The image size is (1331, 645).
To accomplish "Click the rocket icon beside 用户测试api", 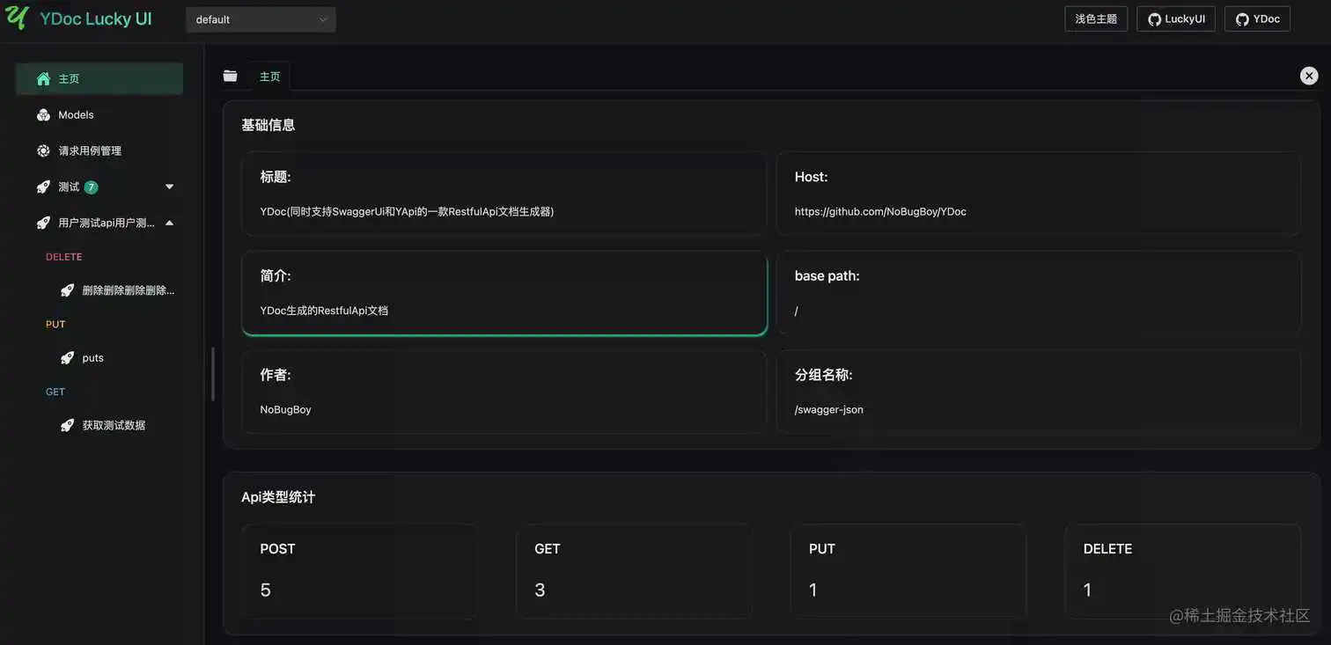I will (x=43, y=223).
